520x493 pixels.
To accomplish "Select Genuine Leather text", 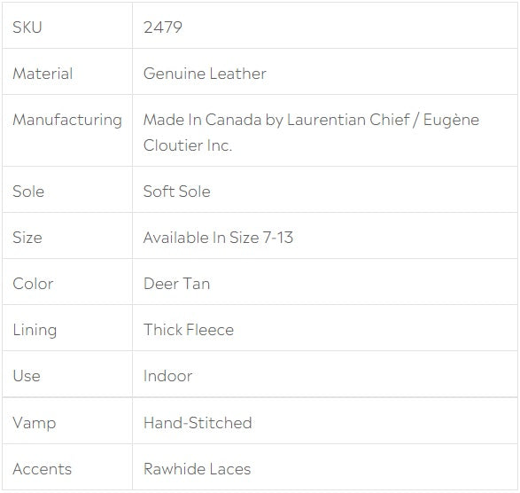I will [205, 74].
